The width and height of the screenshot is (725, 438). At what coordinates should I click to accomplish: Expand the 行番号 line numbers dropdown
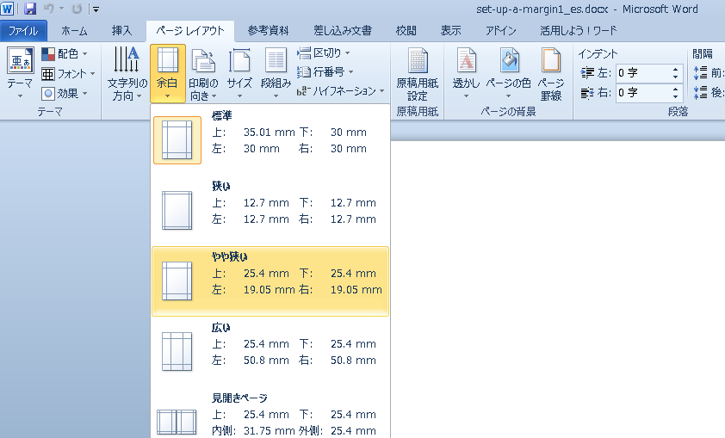[x=325, y=72]
